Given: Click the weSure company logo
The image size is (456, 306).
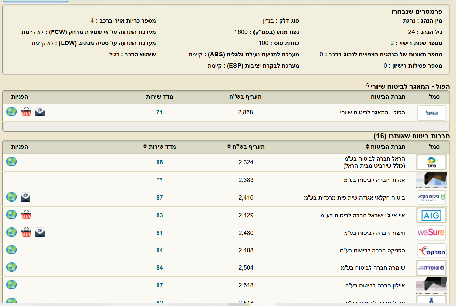Looking at the screenshot, I should point(431,233).
